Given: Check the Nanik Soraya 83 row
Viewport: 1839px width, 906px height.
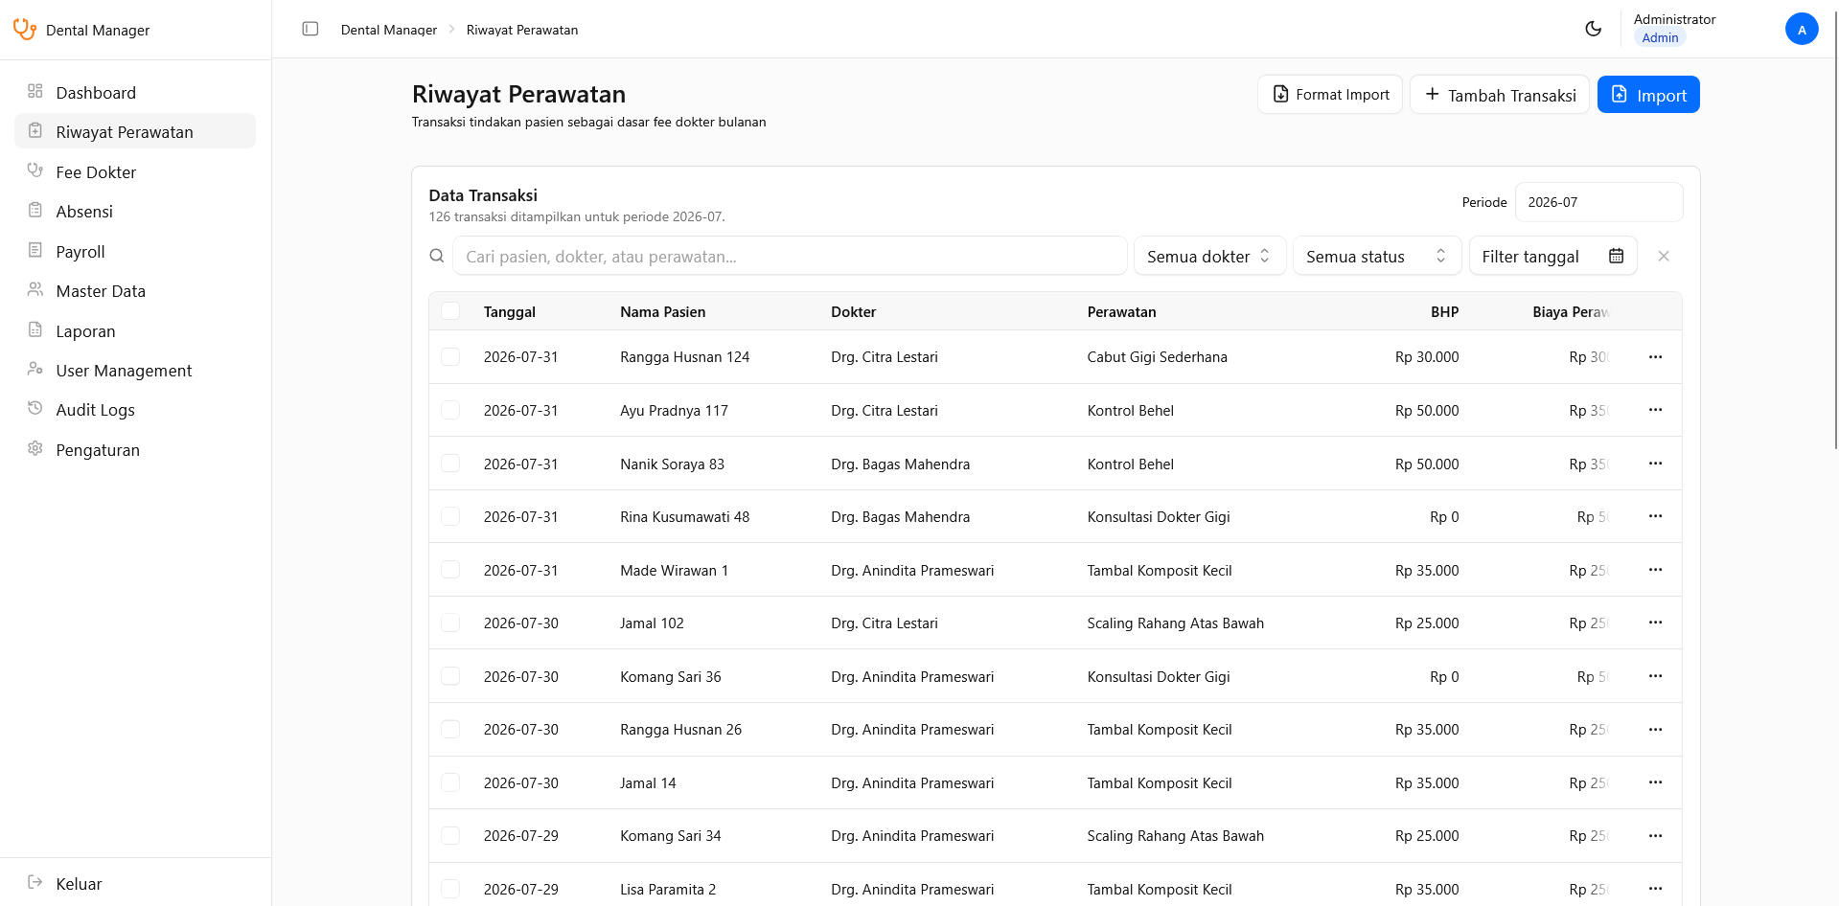Looking at the screenshot, I should (450, 464).
